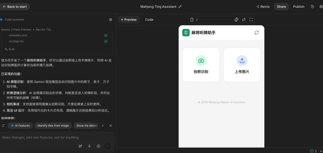Click the microphone icon for voice input
Image resolution: width=323 pixels, height=153 pixels.
(89, 146)
